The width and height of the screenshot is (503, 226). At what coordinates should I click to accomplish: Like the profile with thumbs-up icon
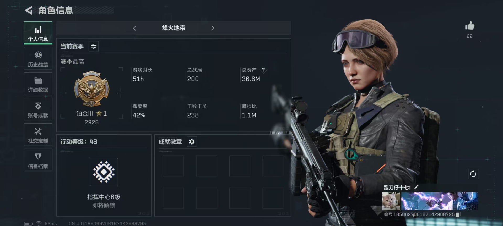[470, 26]
